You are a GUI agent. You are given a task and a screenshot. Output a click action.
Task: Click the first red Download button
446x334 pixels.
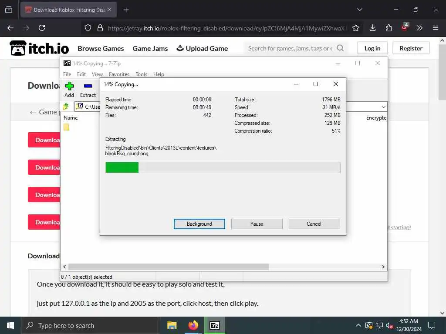[x=44, y=140]
